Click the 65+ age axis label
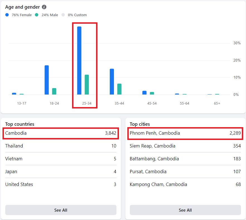246x220 pixels. tap(217, 103)
